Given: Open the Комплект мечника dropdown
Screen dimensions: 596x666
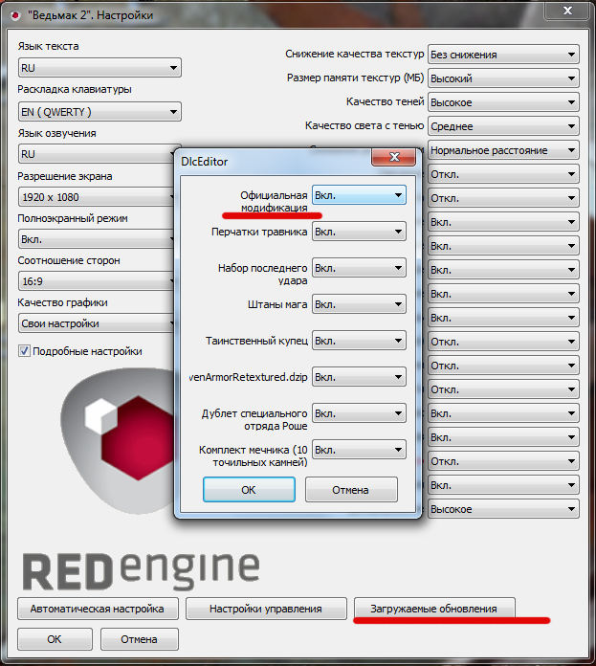Looking at the screenshot, I should [x=359, y=450].
